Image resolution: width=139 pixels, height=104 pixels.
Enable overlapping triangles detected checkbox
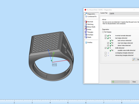pyautogui.click(x=106, y=53)
